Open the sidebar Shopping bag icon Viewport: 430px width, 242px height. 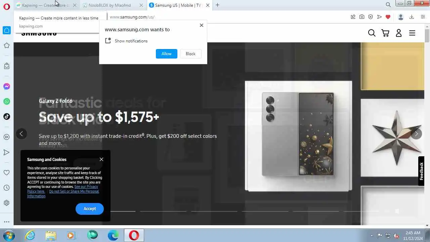(x=7, y=66)
